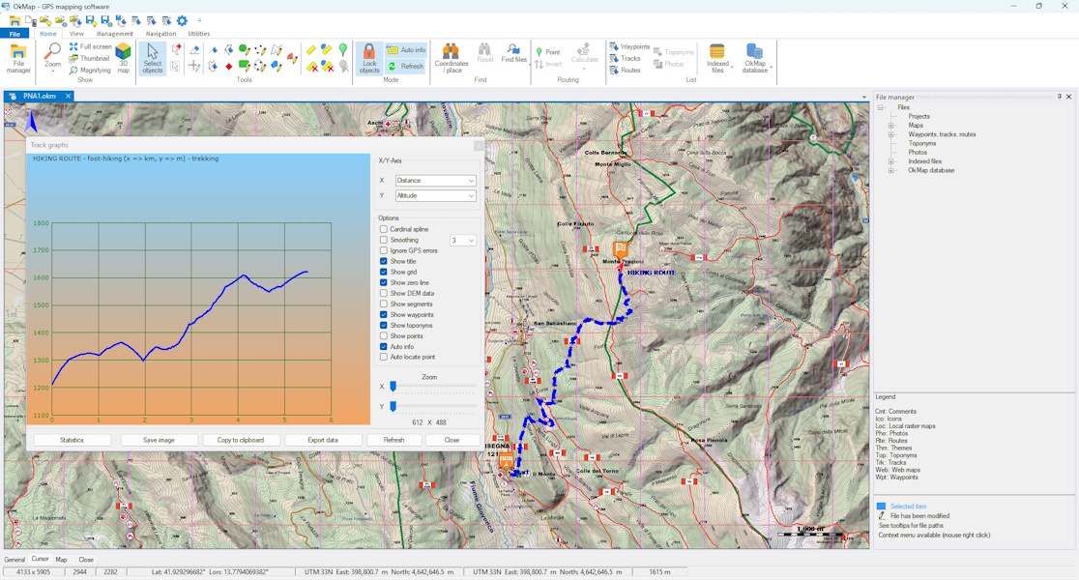Close the PNA1.okm map tab
This screenshot has width=1079, height=580.
click(68, 97)
